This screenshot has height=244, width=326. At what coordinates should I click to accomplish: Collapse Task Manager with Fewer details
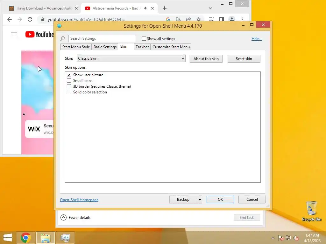[75, 217]
